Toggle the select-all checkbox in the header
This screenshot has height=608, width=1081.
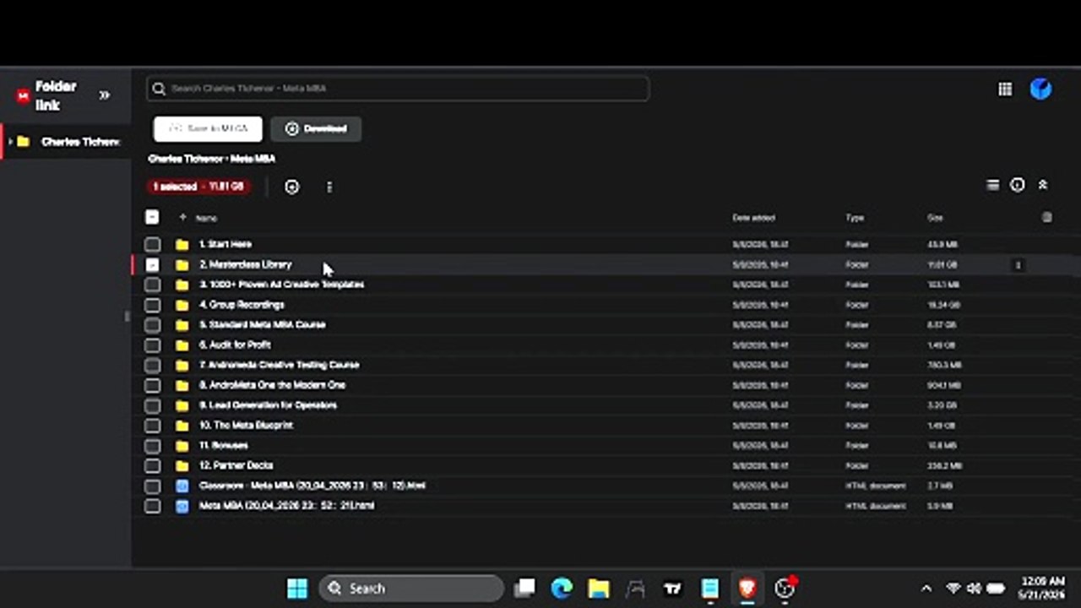click(152, 217)
